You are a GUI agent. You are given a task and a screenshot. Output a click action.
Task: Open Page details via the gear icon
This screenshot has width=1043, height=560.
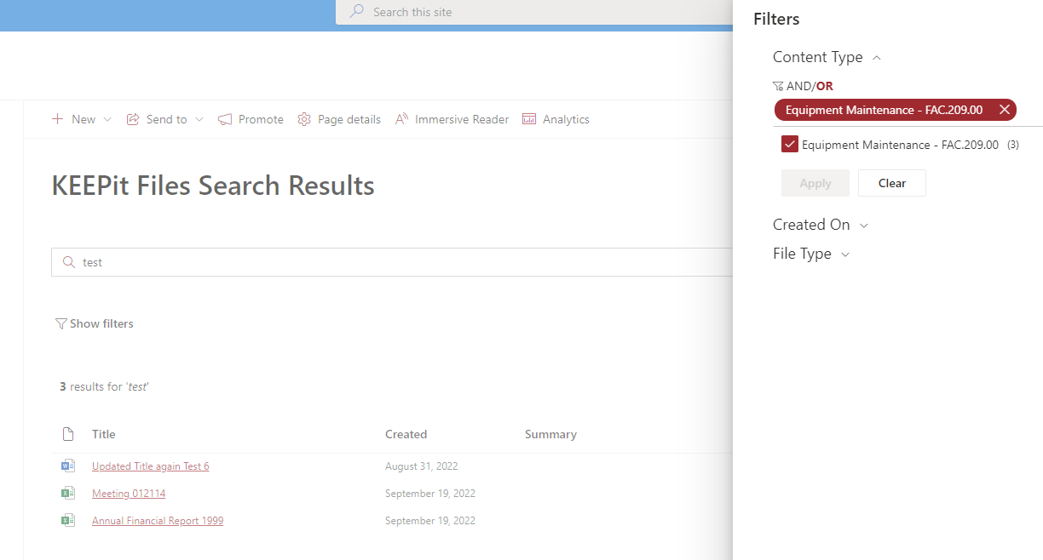tap(304, 119)
